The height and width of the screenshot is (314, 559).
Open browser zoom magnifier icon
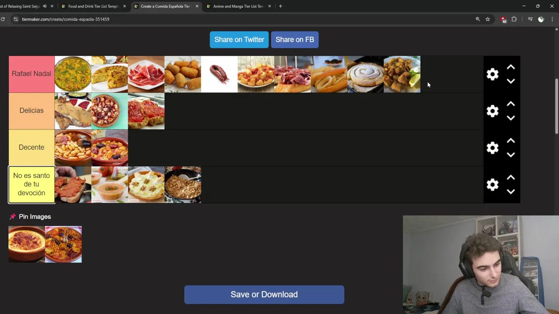478,19
